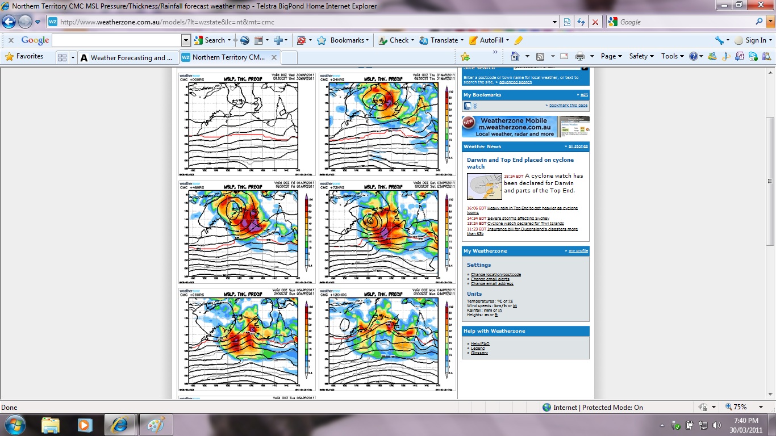
Task: Click the Weatherzone Mobile banner ad
Action: [525, 127]
